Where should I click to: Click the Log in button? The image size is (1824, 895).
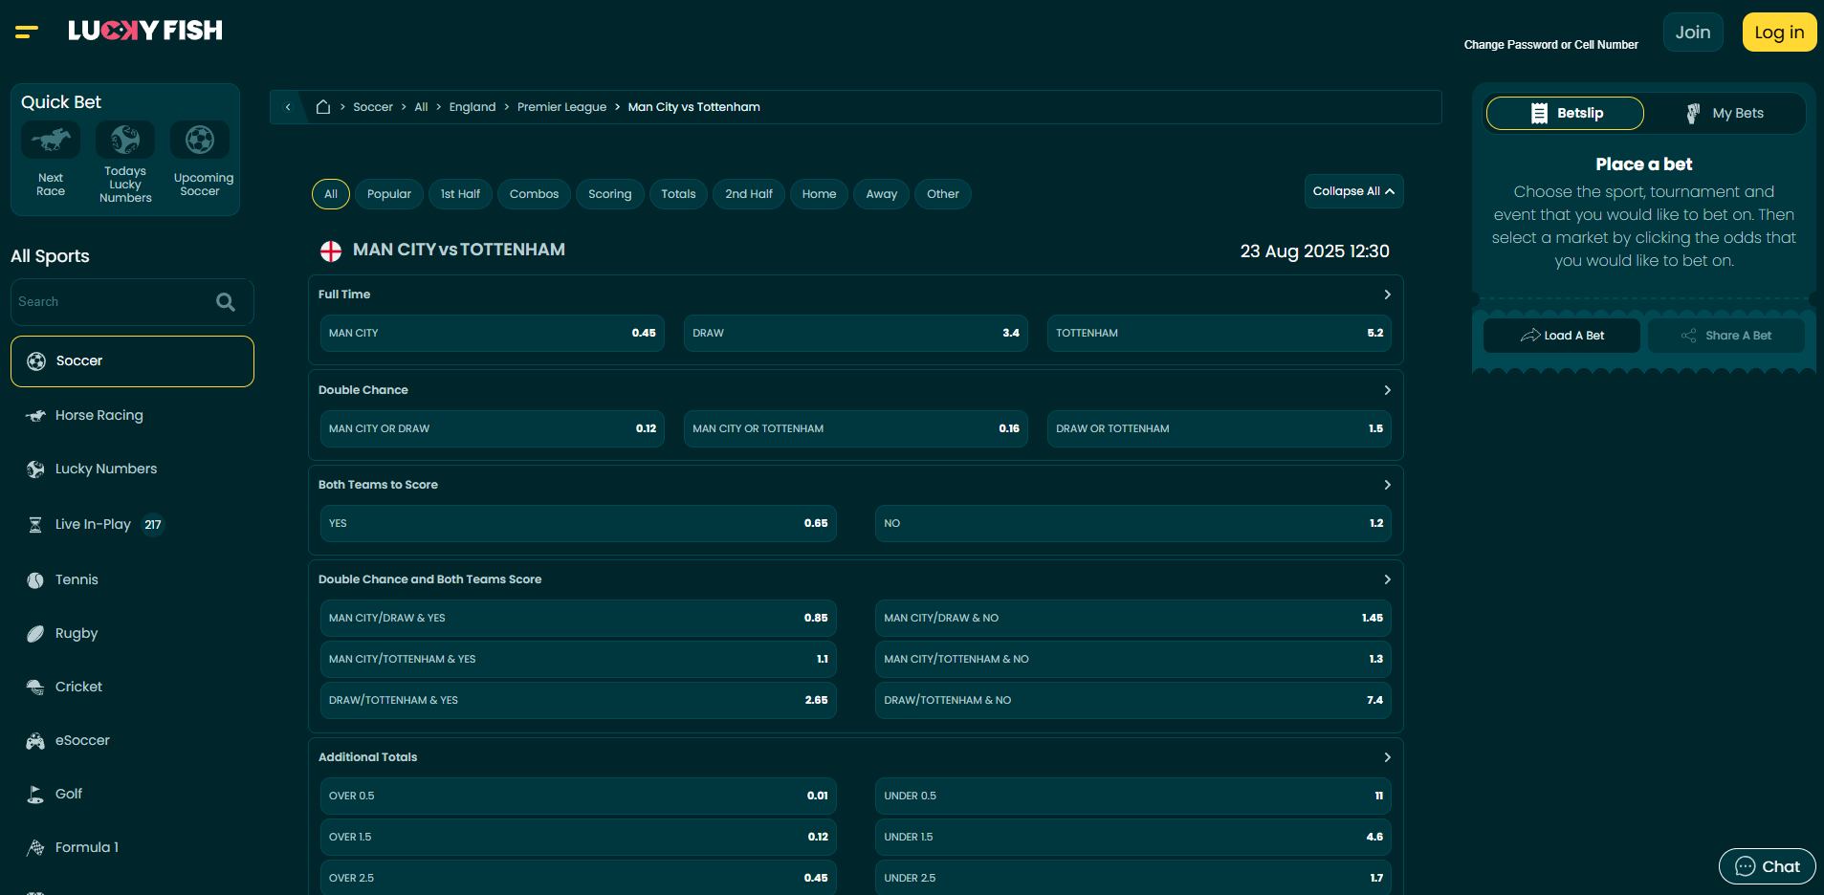(1779, 32)
